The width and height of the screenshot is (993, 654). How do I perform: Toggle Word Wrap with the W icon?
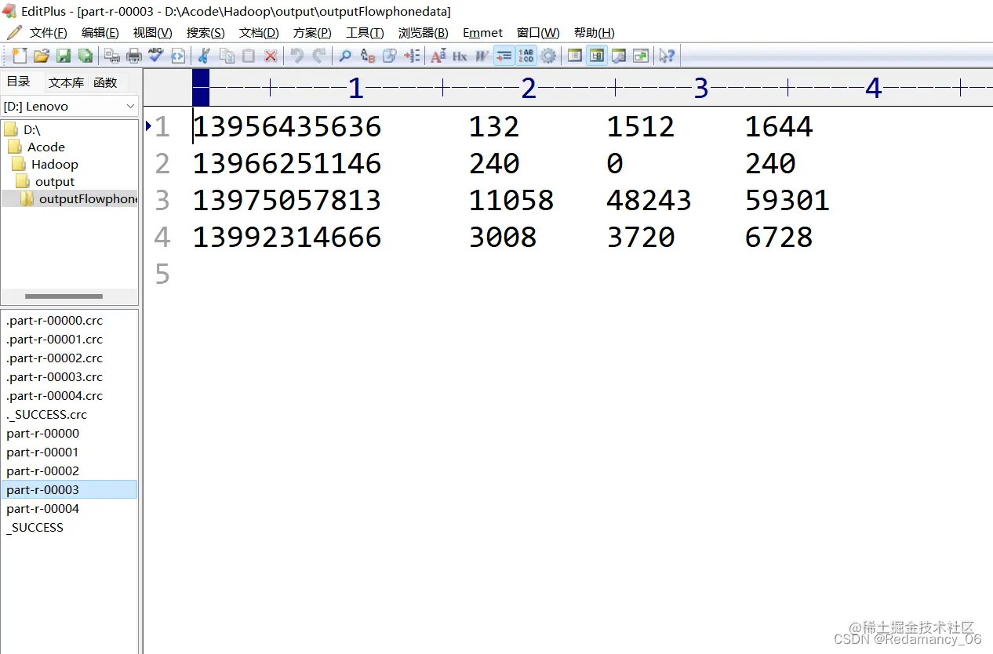click(482, 56)
